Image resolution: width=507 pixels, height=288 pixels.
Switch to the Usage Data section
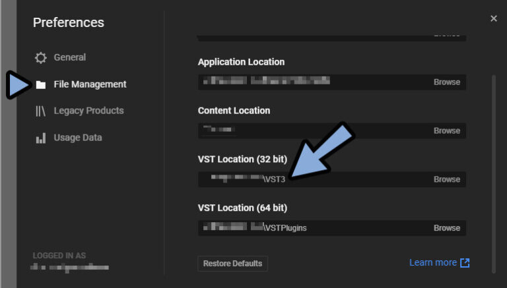77,138
